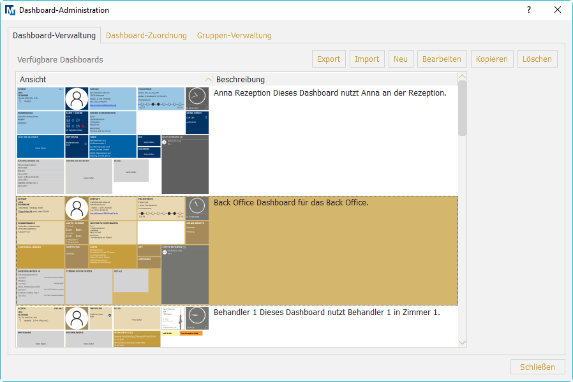The image size is (573, 382).
Task: Create a new dashboard with Neu
Action: click(401, 59)
